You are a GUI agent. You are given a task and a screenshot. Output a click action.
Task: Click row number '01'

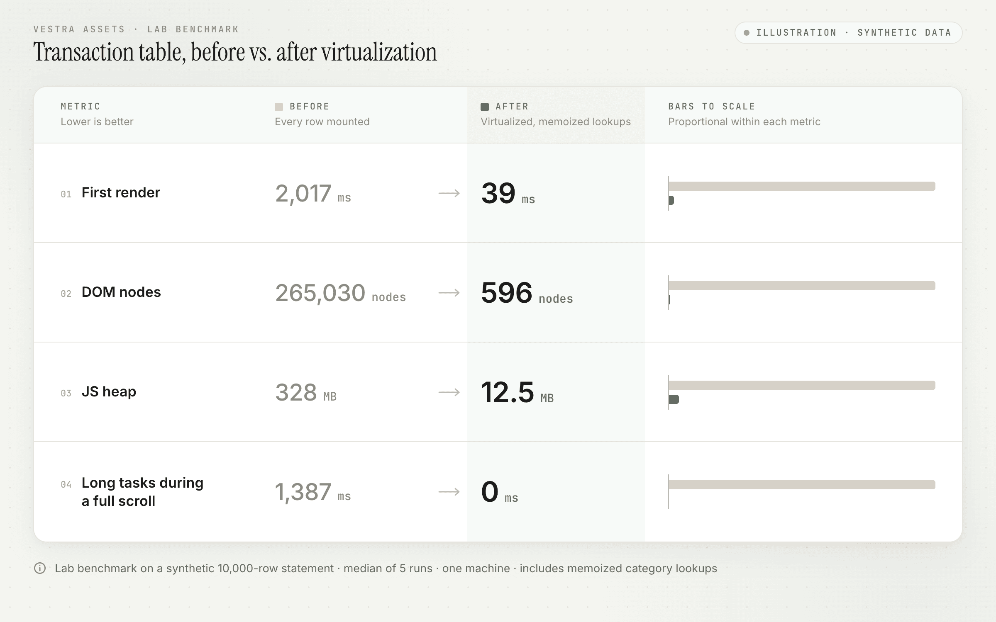pos(66,194)
